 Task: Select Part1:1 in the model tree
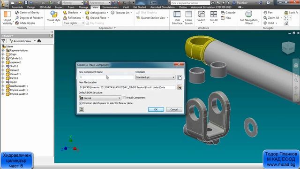[x=14, y=78]
